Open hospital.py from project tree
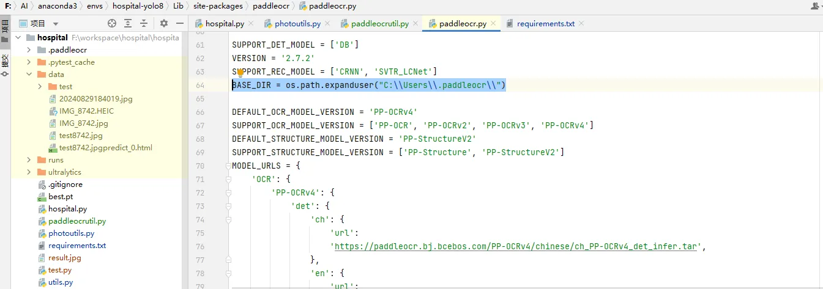 pyautogui.click(x=67, y=209)
